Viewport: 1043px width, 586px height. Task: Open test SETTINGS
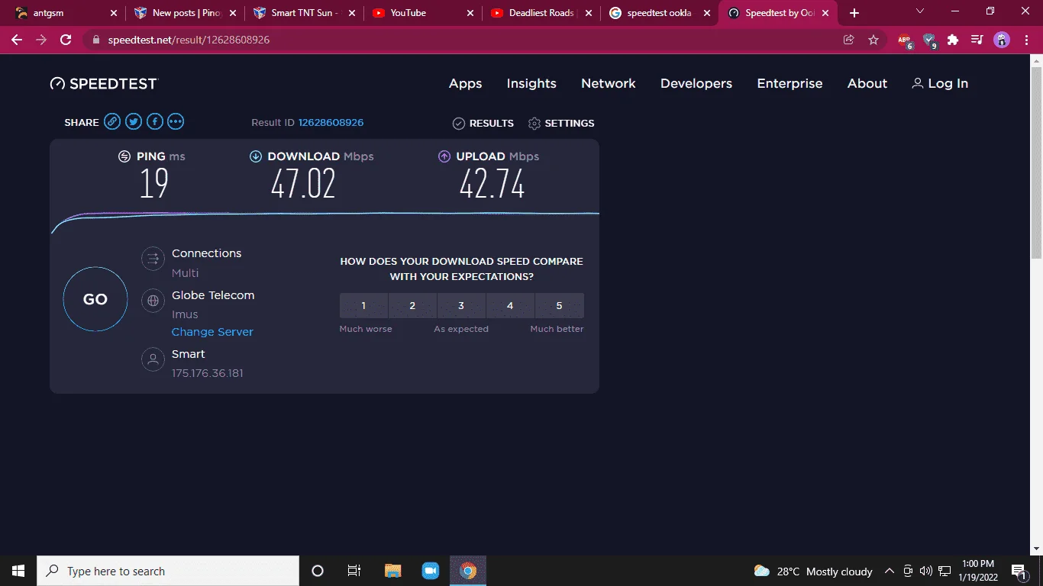click(561, 123)
